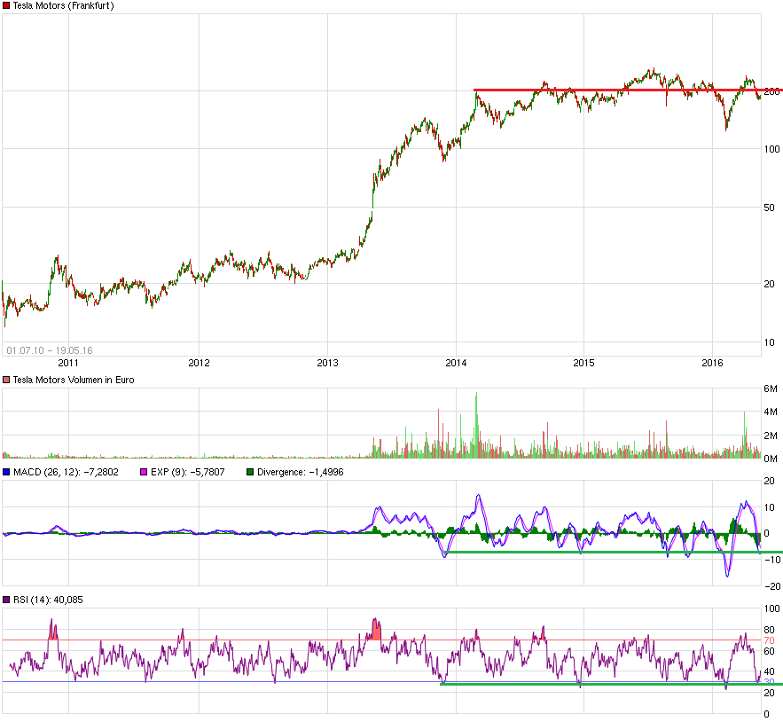
Task: Click the 4M volume axis label
Action: tap(771, 412)
